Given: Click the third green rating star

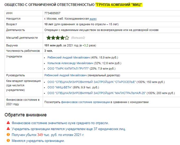Looking at the screenshot, I should [58, 38].
